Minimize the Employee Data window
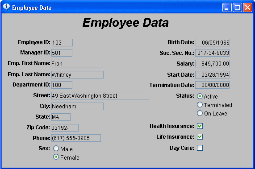The width and height of the screenshot is (255, 169). click(227, 8)
